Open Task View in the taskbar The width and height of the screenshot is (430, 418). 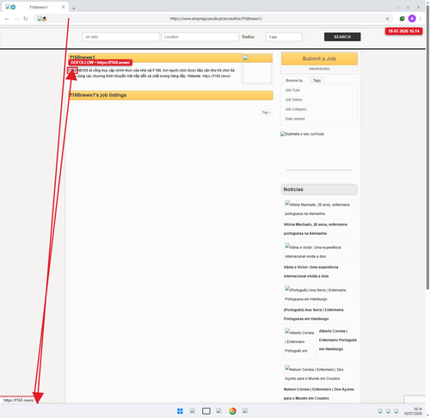(206, 411)
